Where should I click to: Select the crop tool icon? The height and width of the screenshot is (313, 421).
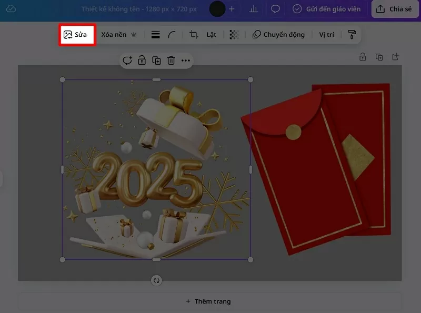(x=194, y=35)
